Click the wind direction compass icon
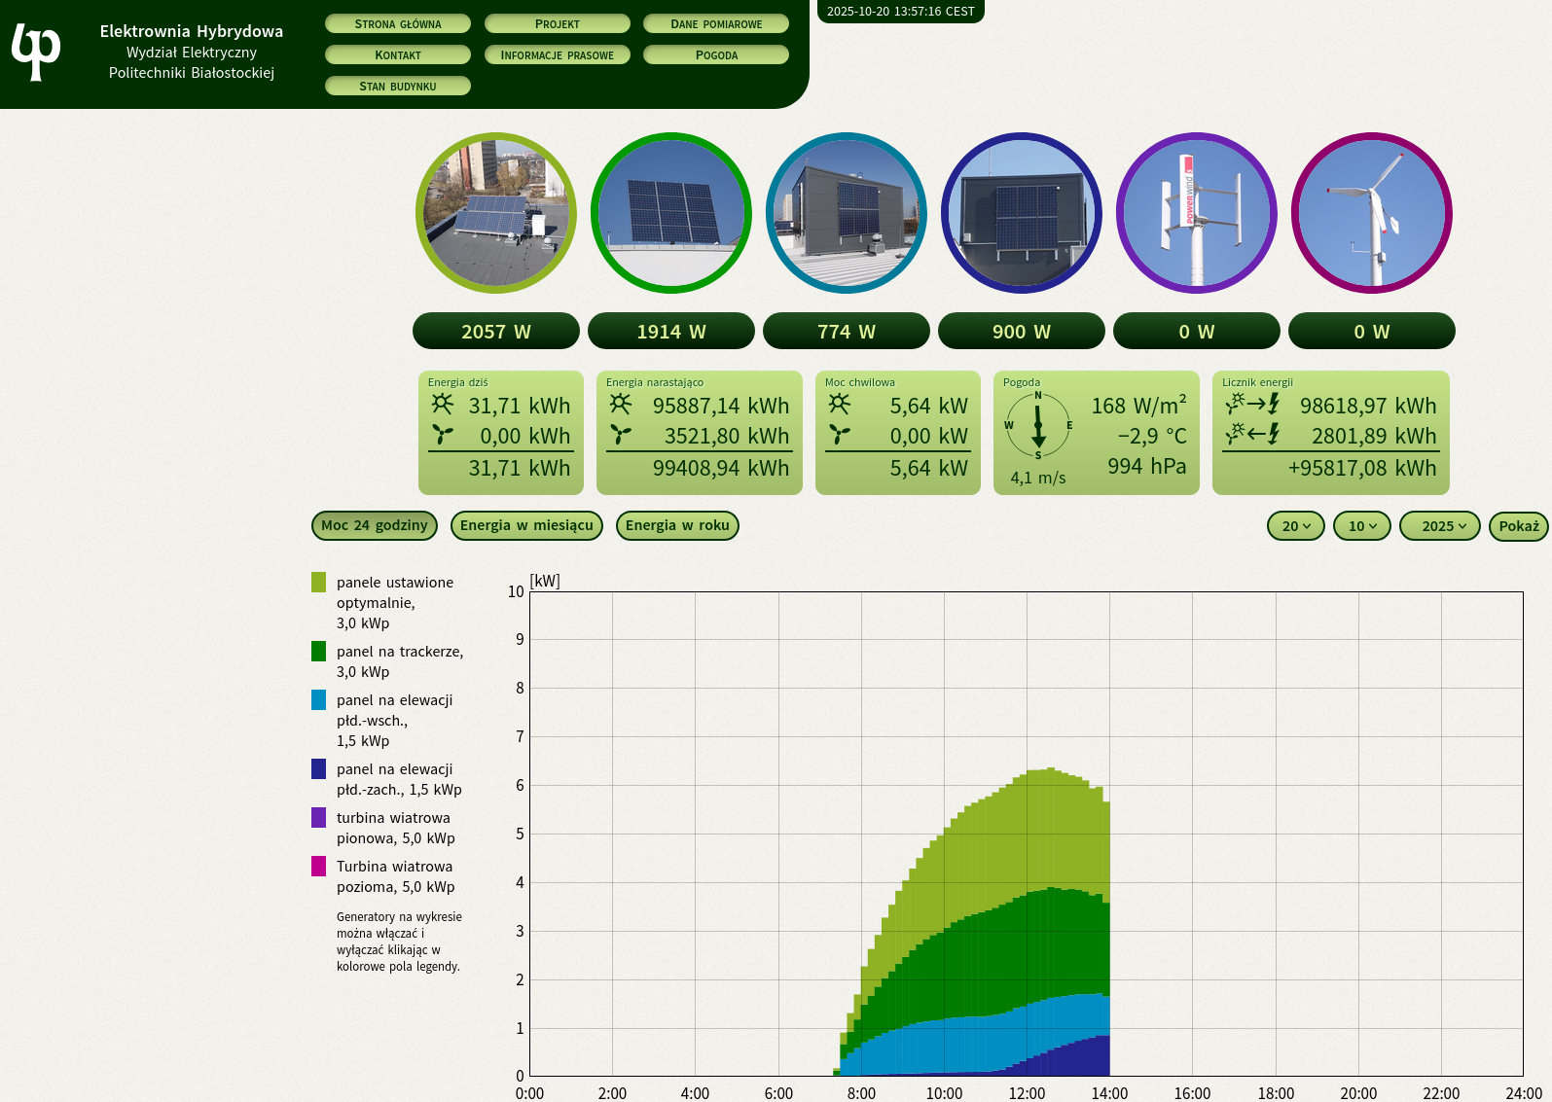The height and width of the screenshot is (1102, 1552). click(x=1038, y=425)
